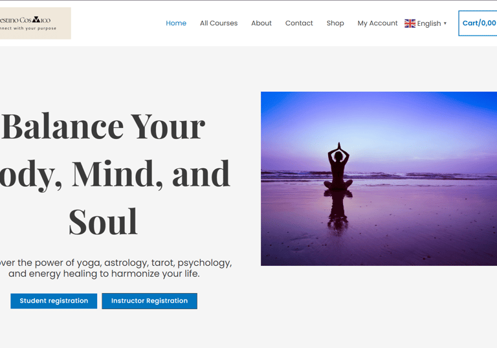Open the Home menu item
Image resolution: width=497 pixels, height=348 pixels.
coord(176,23)
